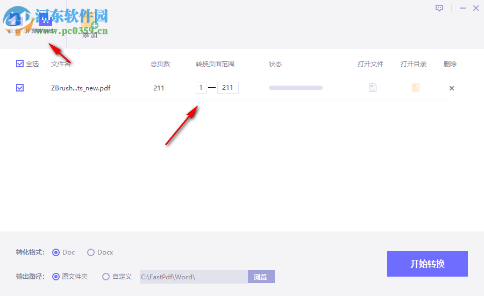The width and height of the screenshot is (484, 296).
Task: Click the 总页数 column header
Action: [160, 64]
